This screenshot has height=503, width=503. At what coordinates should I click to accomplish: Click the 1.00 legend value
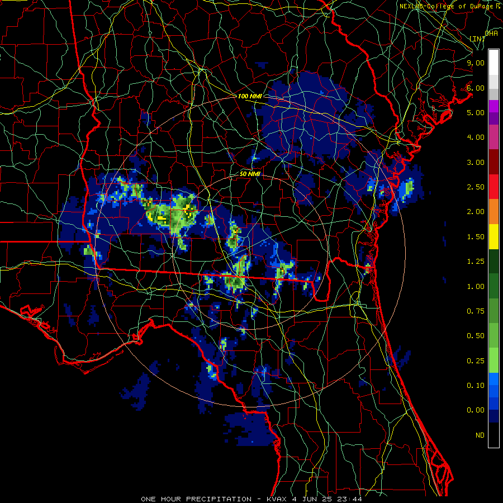pyautogui.click(x=476, y=287)
